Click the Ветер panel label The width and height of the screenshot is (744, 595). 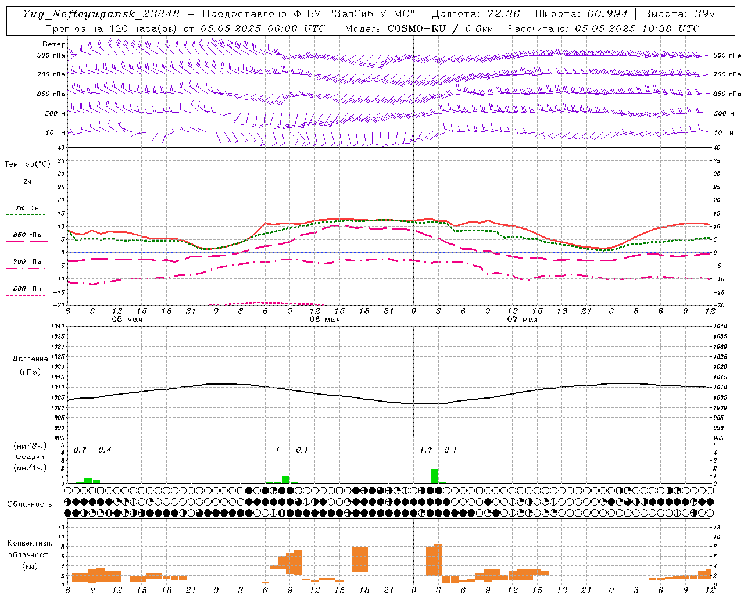54,44
